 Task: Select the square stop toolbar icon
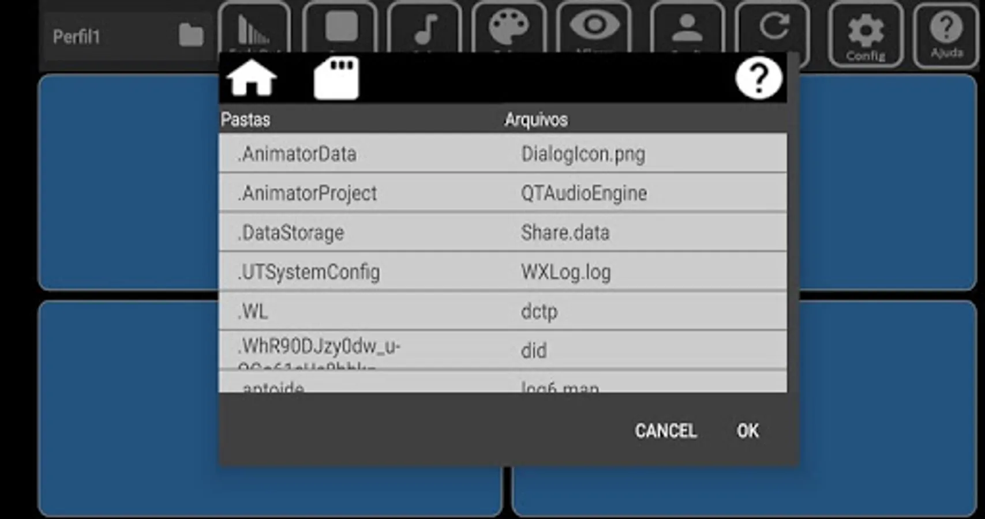[x=340, y=28]
